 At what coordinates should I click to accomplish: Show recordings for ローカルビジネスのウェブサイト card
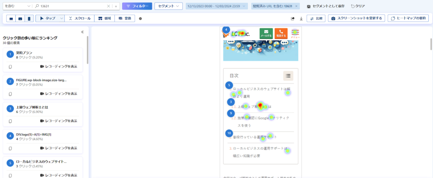click(x=58, y=175)
